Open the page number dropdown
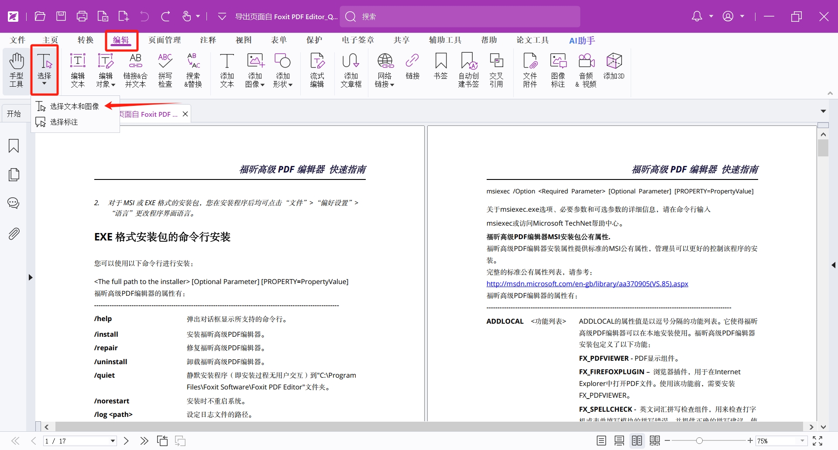 113,441
